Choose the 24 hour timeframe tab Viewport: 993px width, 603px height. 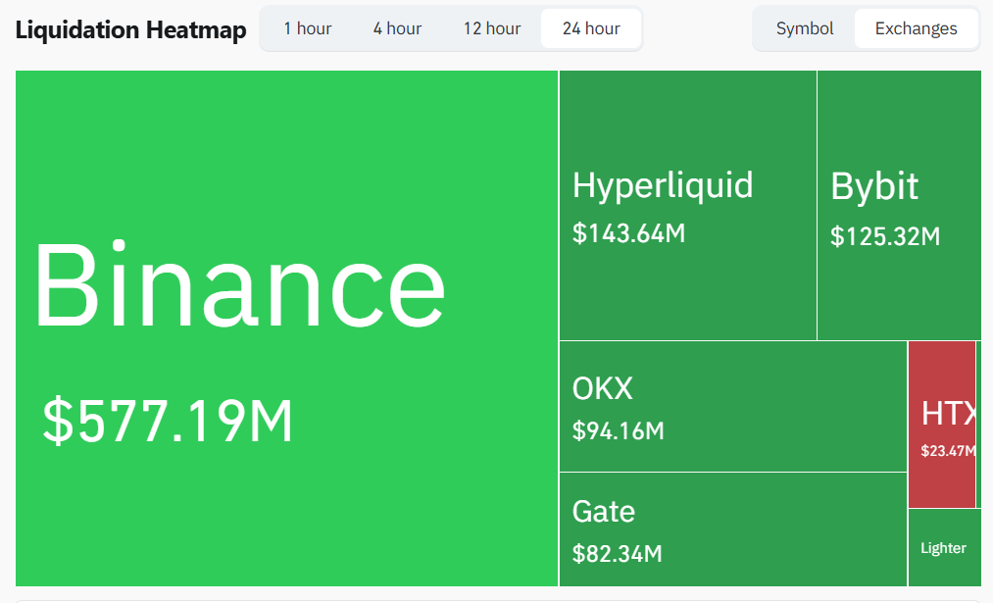point(591,28)
